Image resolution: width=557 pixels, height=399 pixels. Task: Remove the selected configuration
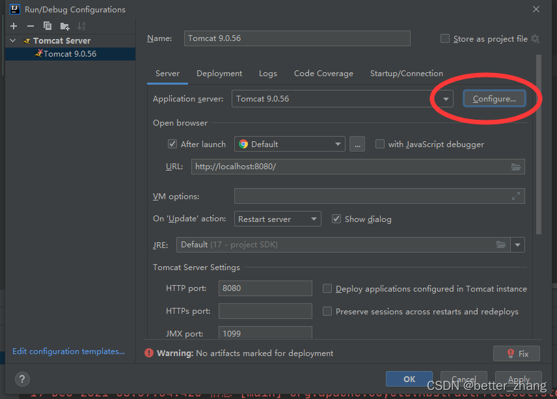click(31, 26)
